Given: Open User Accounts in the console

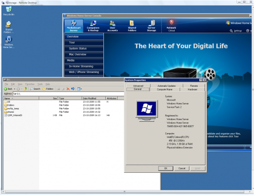Looking at the screenshot, I should coord(112,26).
